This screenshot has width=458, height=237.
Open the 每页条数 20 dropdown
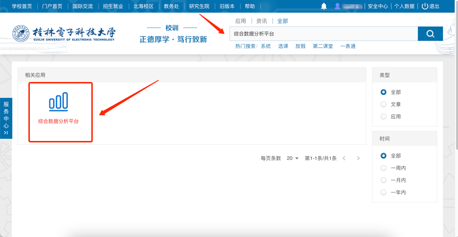293,158
